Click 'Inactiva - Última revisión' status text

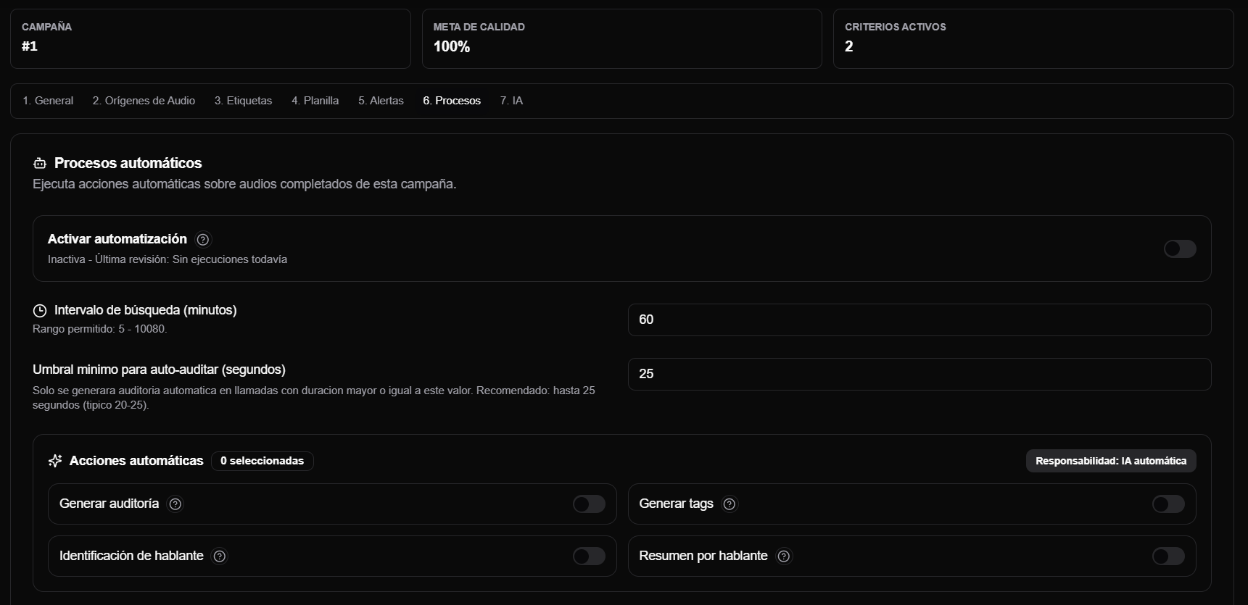(x=168, y=259)
